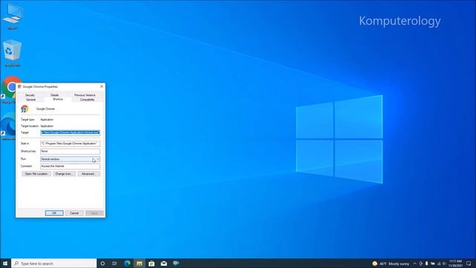
Task: Click the Mostly sunny weather text
Action: (x=399, y=264)
